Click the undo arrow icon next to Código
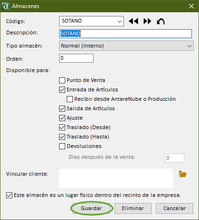The image size is (199, 220). (x=161, y=21)
